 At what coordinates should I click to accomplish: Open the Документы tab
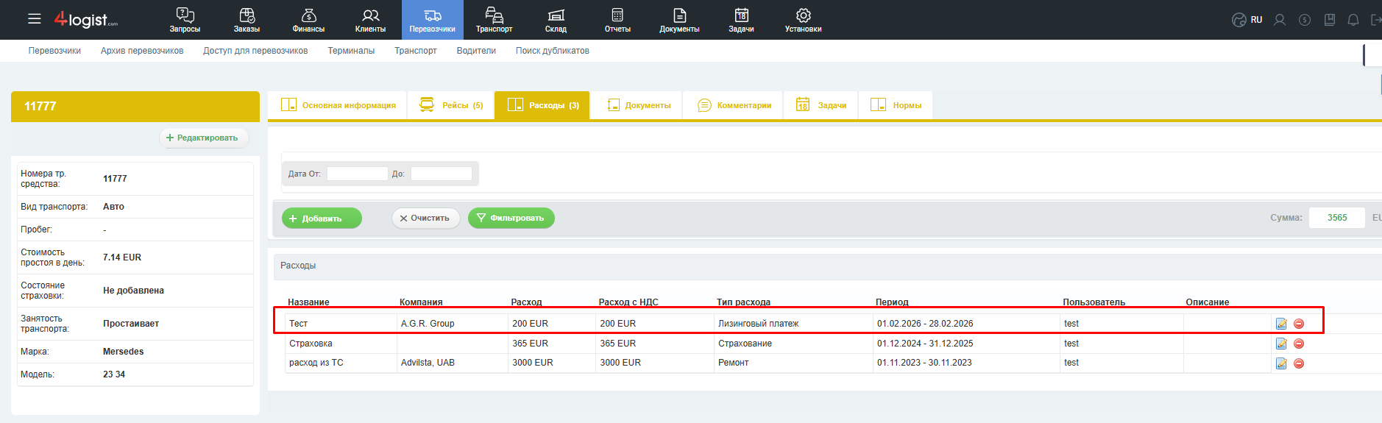(x=639, y=105)
